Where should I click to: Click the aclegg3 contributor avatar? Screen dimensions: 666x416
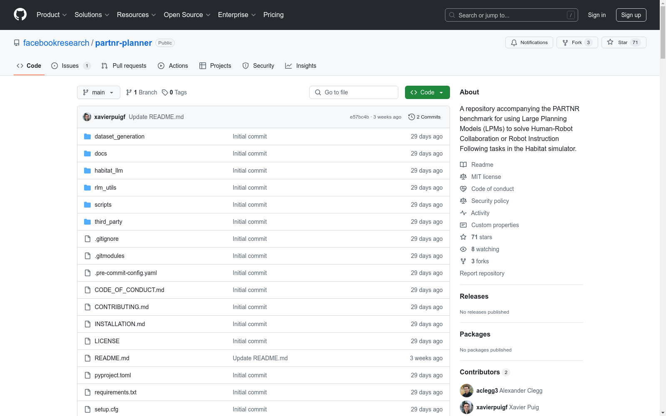click(x=467, y=391)
